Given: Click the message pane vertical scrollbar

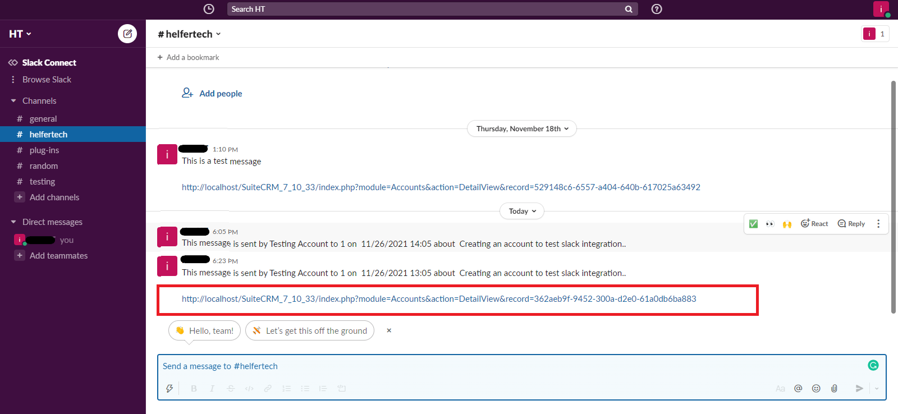Looking at the screenshot, I should tap(894, 196).
